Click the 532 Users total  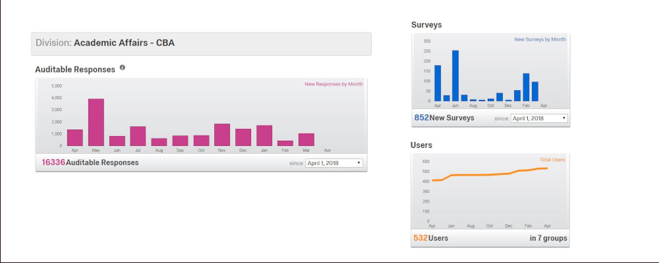tap(430, 238)
